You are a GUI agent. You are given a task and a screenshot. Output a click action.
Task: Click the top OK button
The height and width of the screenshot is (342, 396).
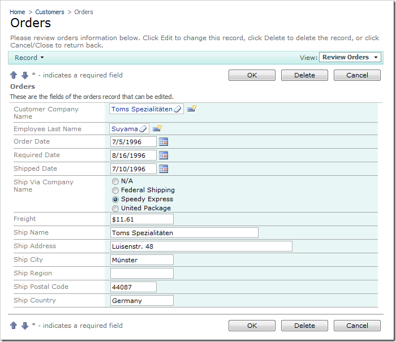pyautogui.click(x=252, y=75)
